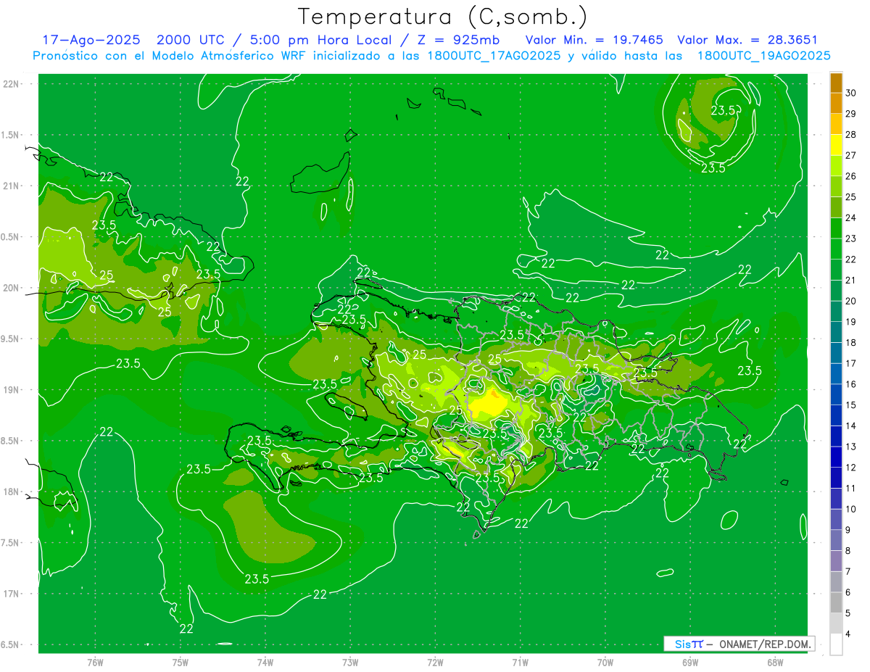Click the color scale value "15"
The height and width of the screenshot is (672, 870).
[852, 405]
